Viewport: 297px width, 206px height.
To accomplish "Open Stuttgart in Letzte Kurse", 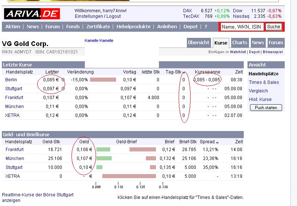I will [x=14, y=89].
